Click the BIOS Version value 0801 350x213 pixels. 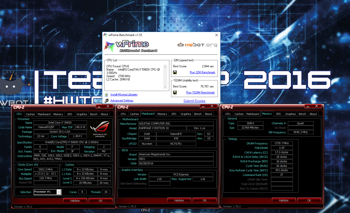point(176,159)
